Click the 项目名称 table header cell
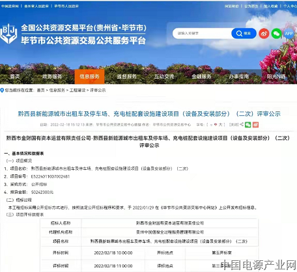Image resolution: width=297 pixels, height=272 pixels. tap(61, 241)
